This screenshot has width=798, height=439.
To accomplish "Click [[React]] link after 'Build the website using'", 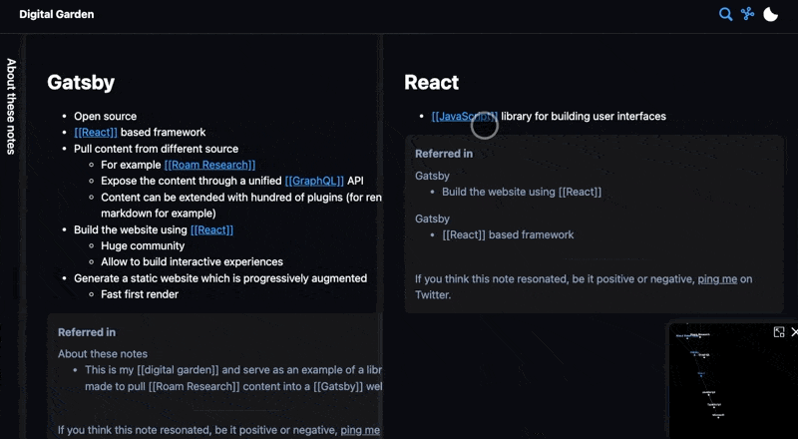I will click(x=211, y=229).
